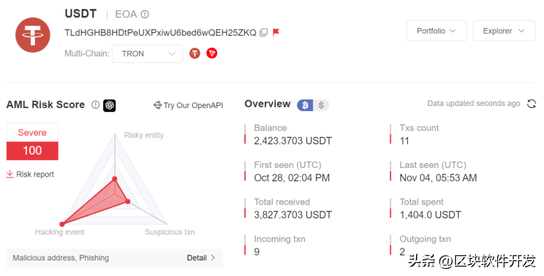The height and width of the screenshot is (276, 544).
Task: Click the red 100 risk score badge
Action: (x=32, y=151)
